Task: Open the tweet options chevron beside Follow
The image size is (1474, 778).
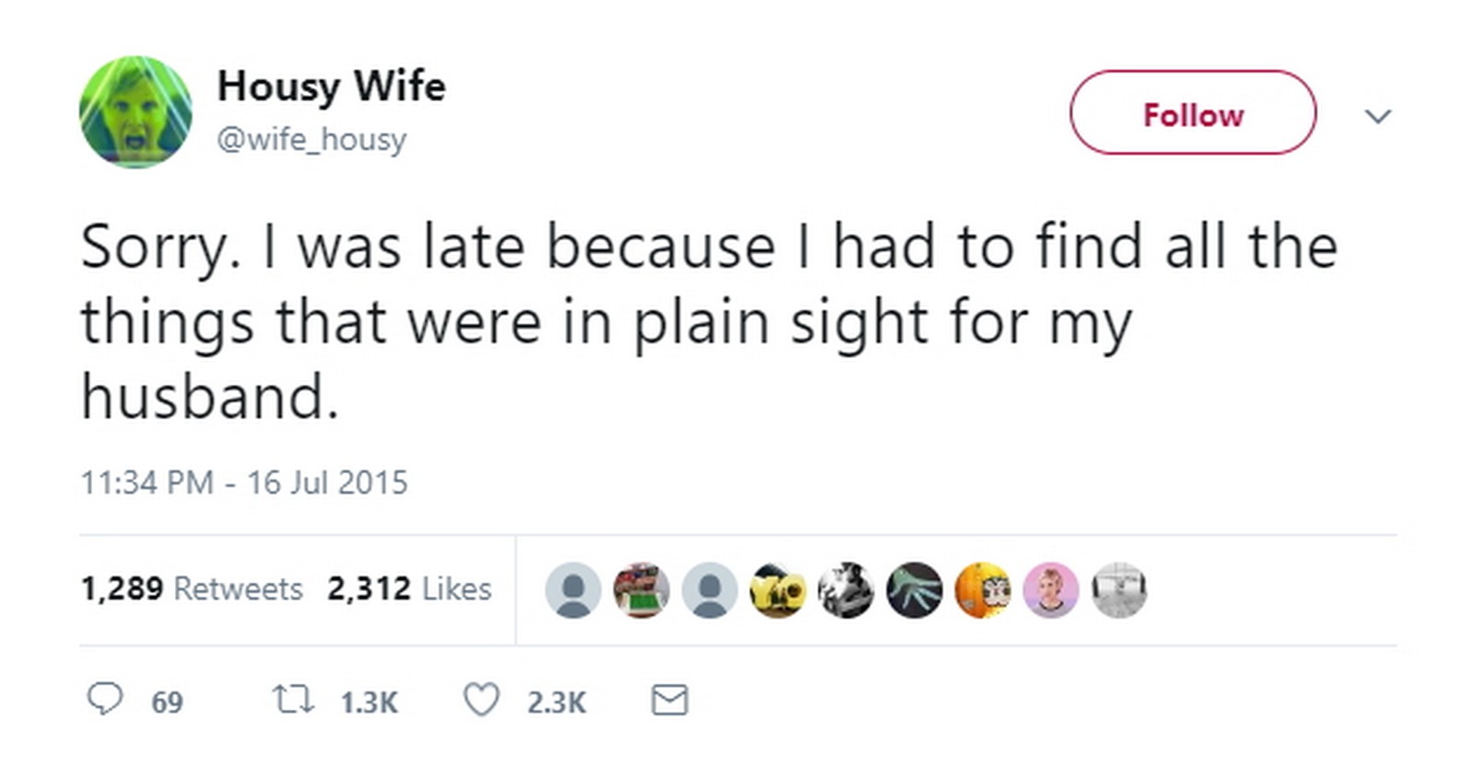Action: pyautogui.click(x=1377, y=116)
